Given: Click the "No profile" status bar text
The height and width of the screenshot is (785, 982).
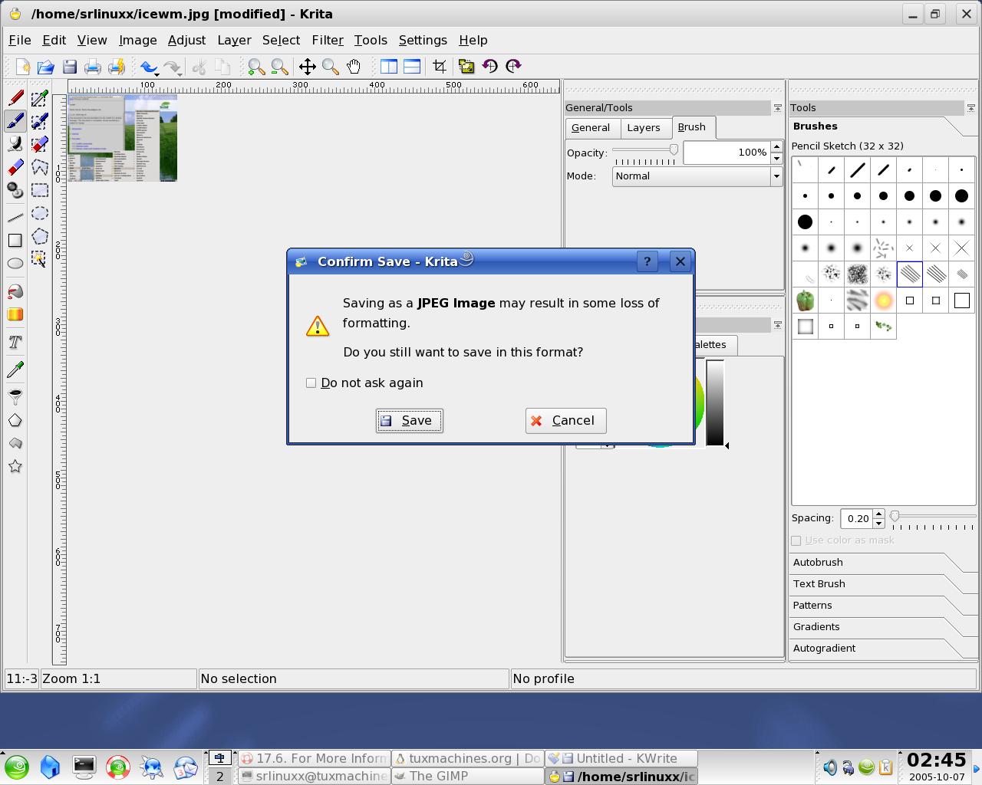Looking at the screenshot, I should pos(543,678).
